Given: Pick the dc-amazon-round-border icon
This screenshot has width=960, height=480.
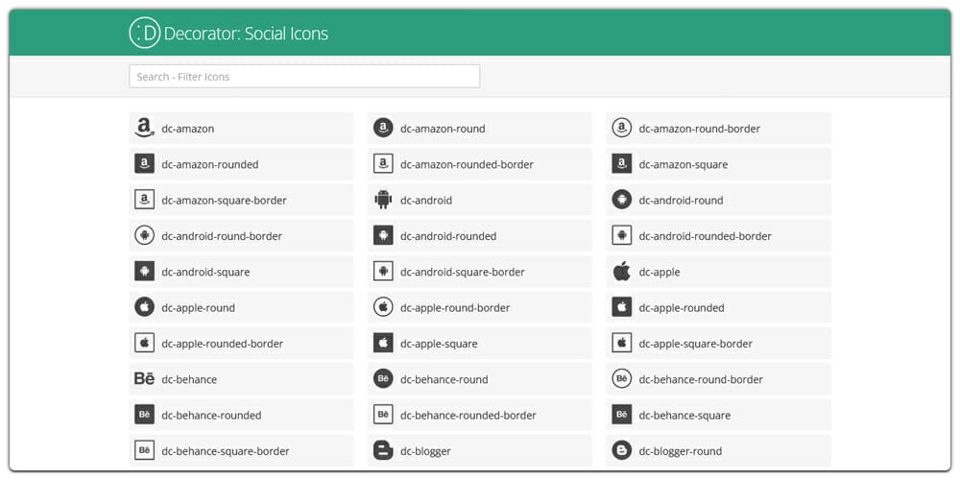Looking at the screenshot, I should (x=621, y=128).
